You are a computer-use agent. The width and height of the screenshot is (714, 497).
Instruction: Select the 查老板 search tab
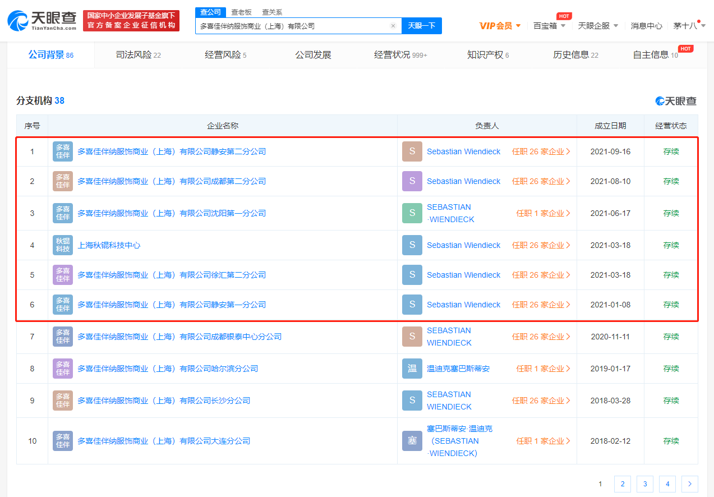pos(242,12)
